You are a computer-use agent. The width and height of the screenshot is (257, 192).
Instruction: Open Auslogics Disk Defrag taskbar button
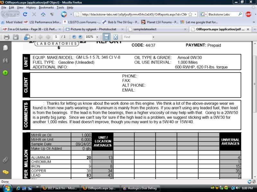point(141,188)
